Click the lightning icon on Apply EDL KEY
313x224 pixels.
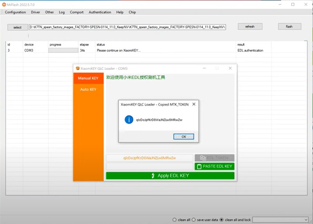pos(153,176)
